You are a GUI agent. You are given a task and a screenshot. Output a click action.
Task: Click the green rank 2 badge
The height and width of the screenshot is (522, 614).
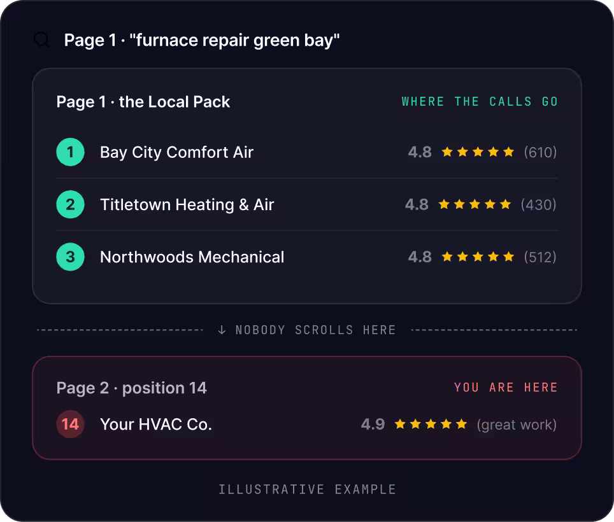click(x=71, y=204)
